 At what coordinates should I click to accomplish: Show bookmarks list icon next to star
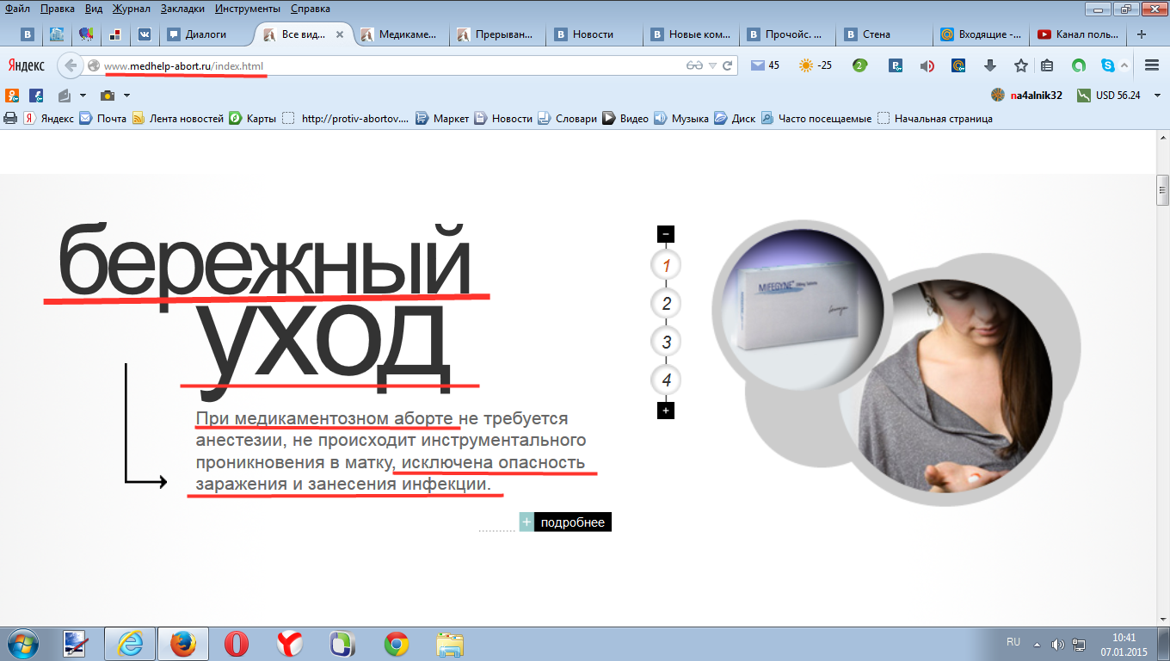1047,65
